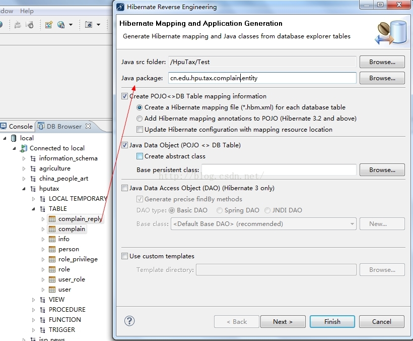Close the DB Browser tab
Screen dimensions: 413x341
(88, 126)
